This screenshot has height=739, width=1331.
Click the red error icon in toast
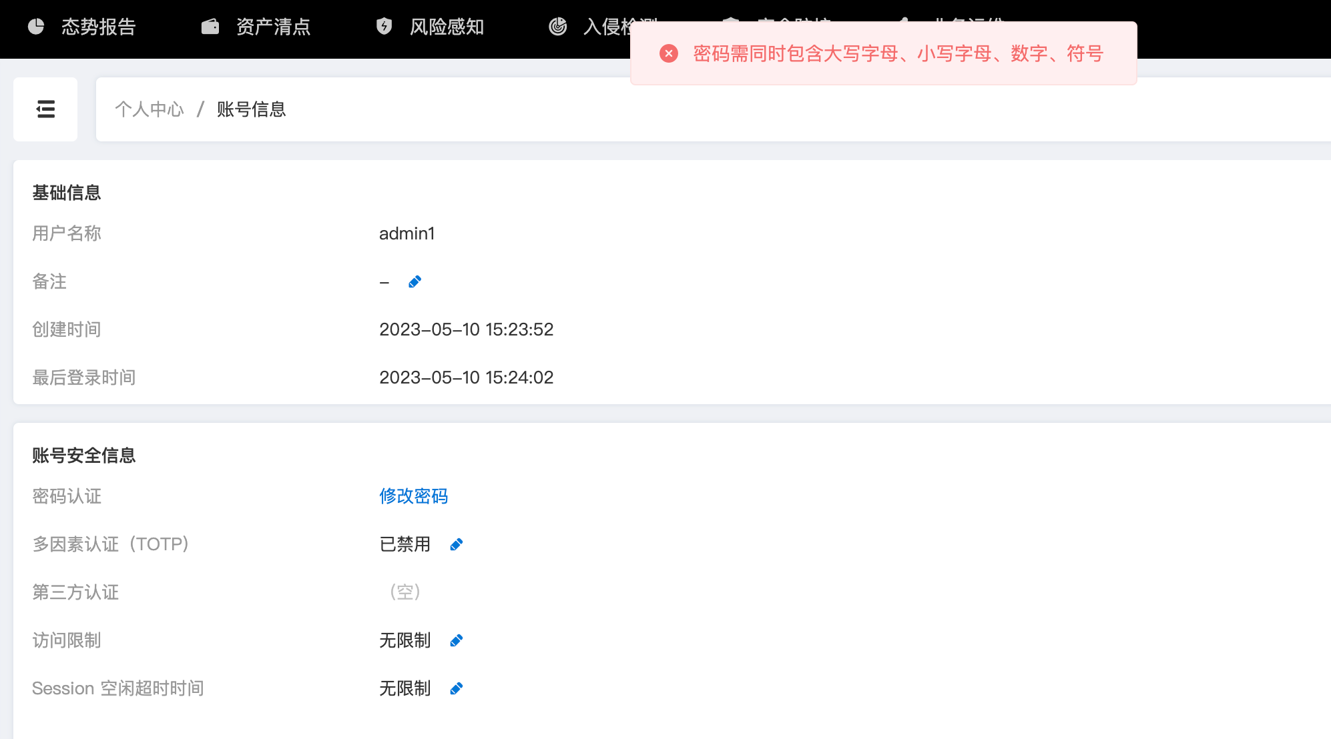pyautogui.click(x=669, y=53)
